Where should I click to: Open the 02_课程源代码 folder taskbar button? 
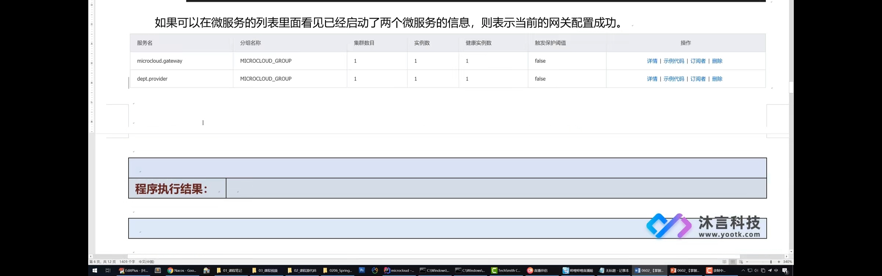tap(302, 270)
